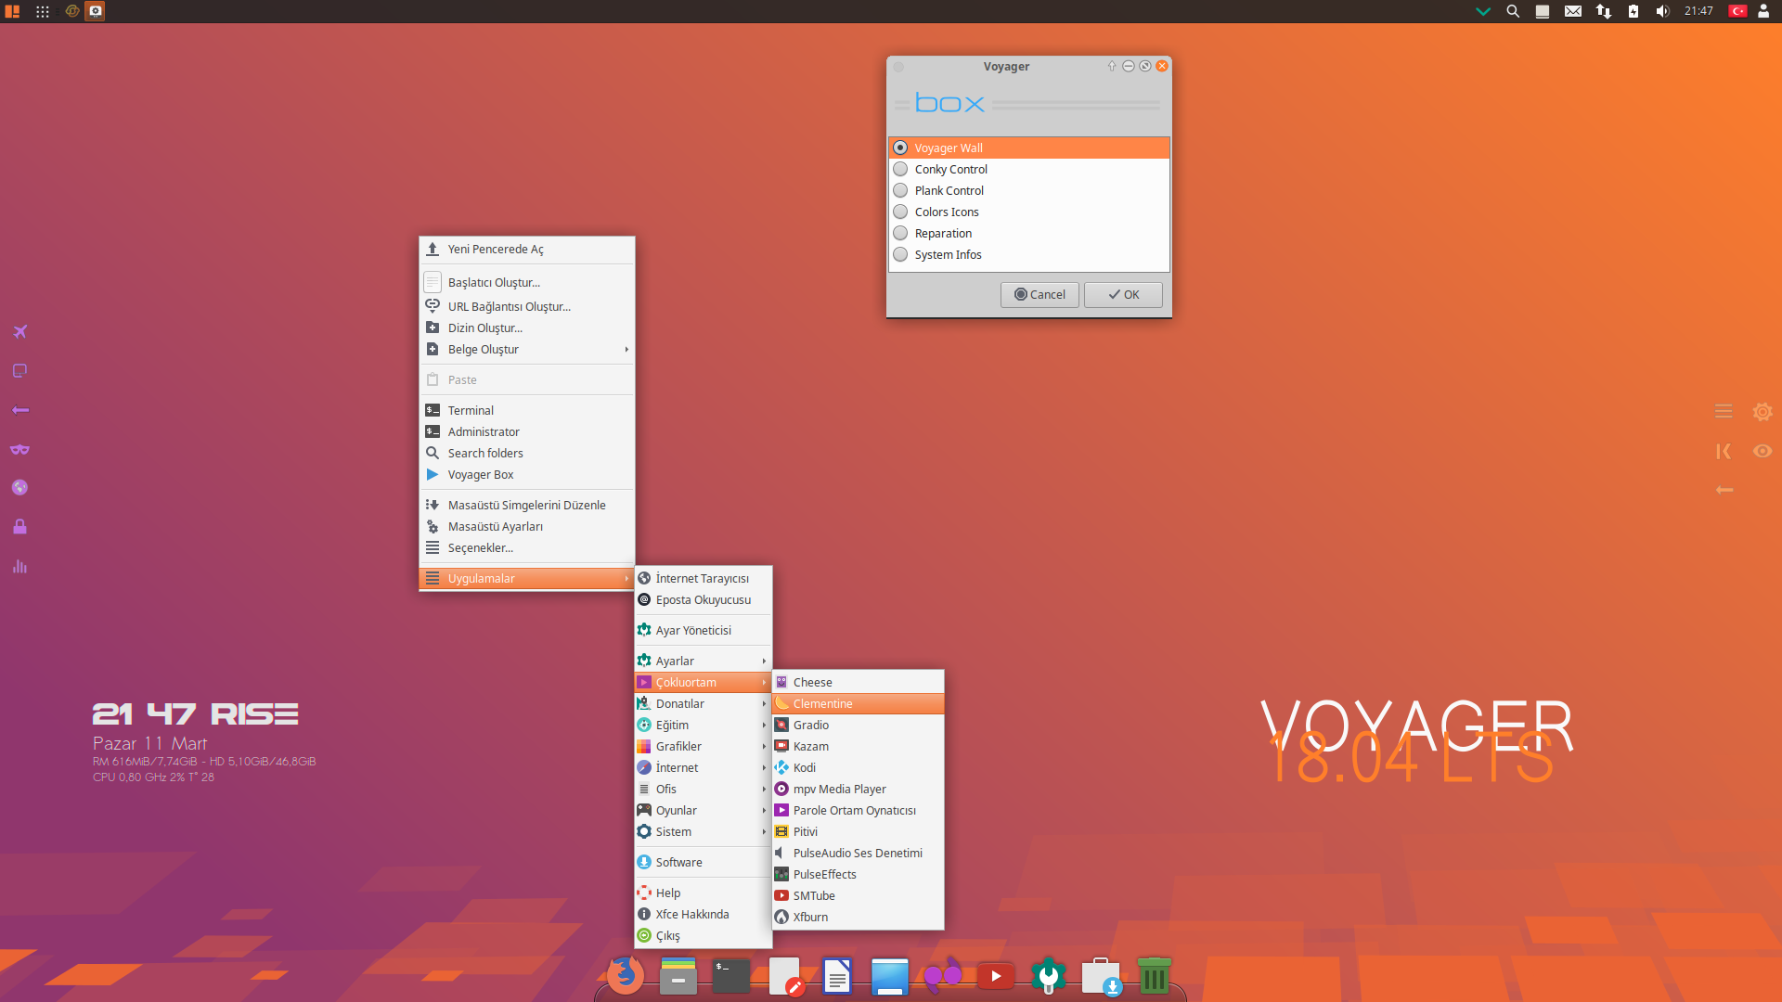1782x1002 pixels.
Task: Open file manager drawer icon in dock
Action: coord(678,975)
